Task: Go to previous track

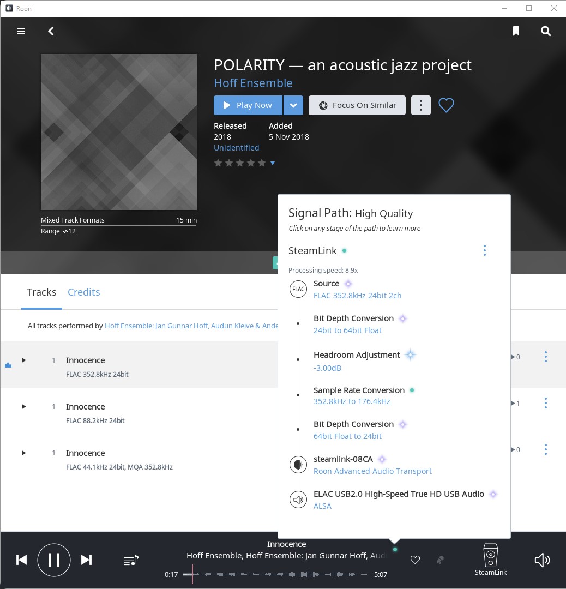Action: (22, 560)
